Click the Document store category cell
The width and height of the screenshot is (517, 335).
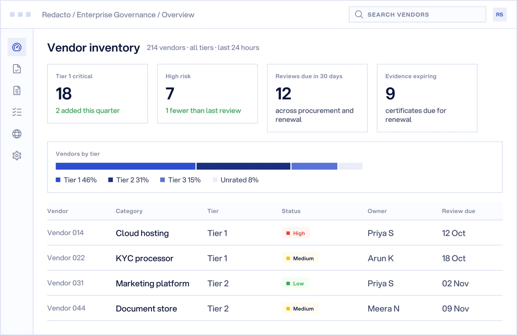(146, 309)
